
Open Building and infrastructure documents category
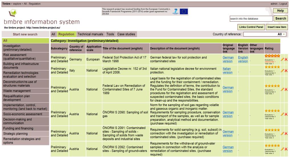(26, 66)
